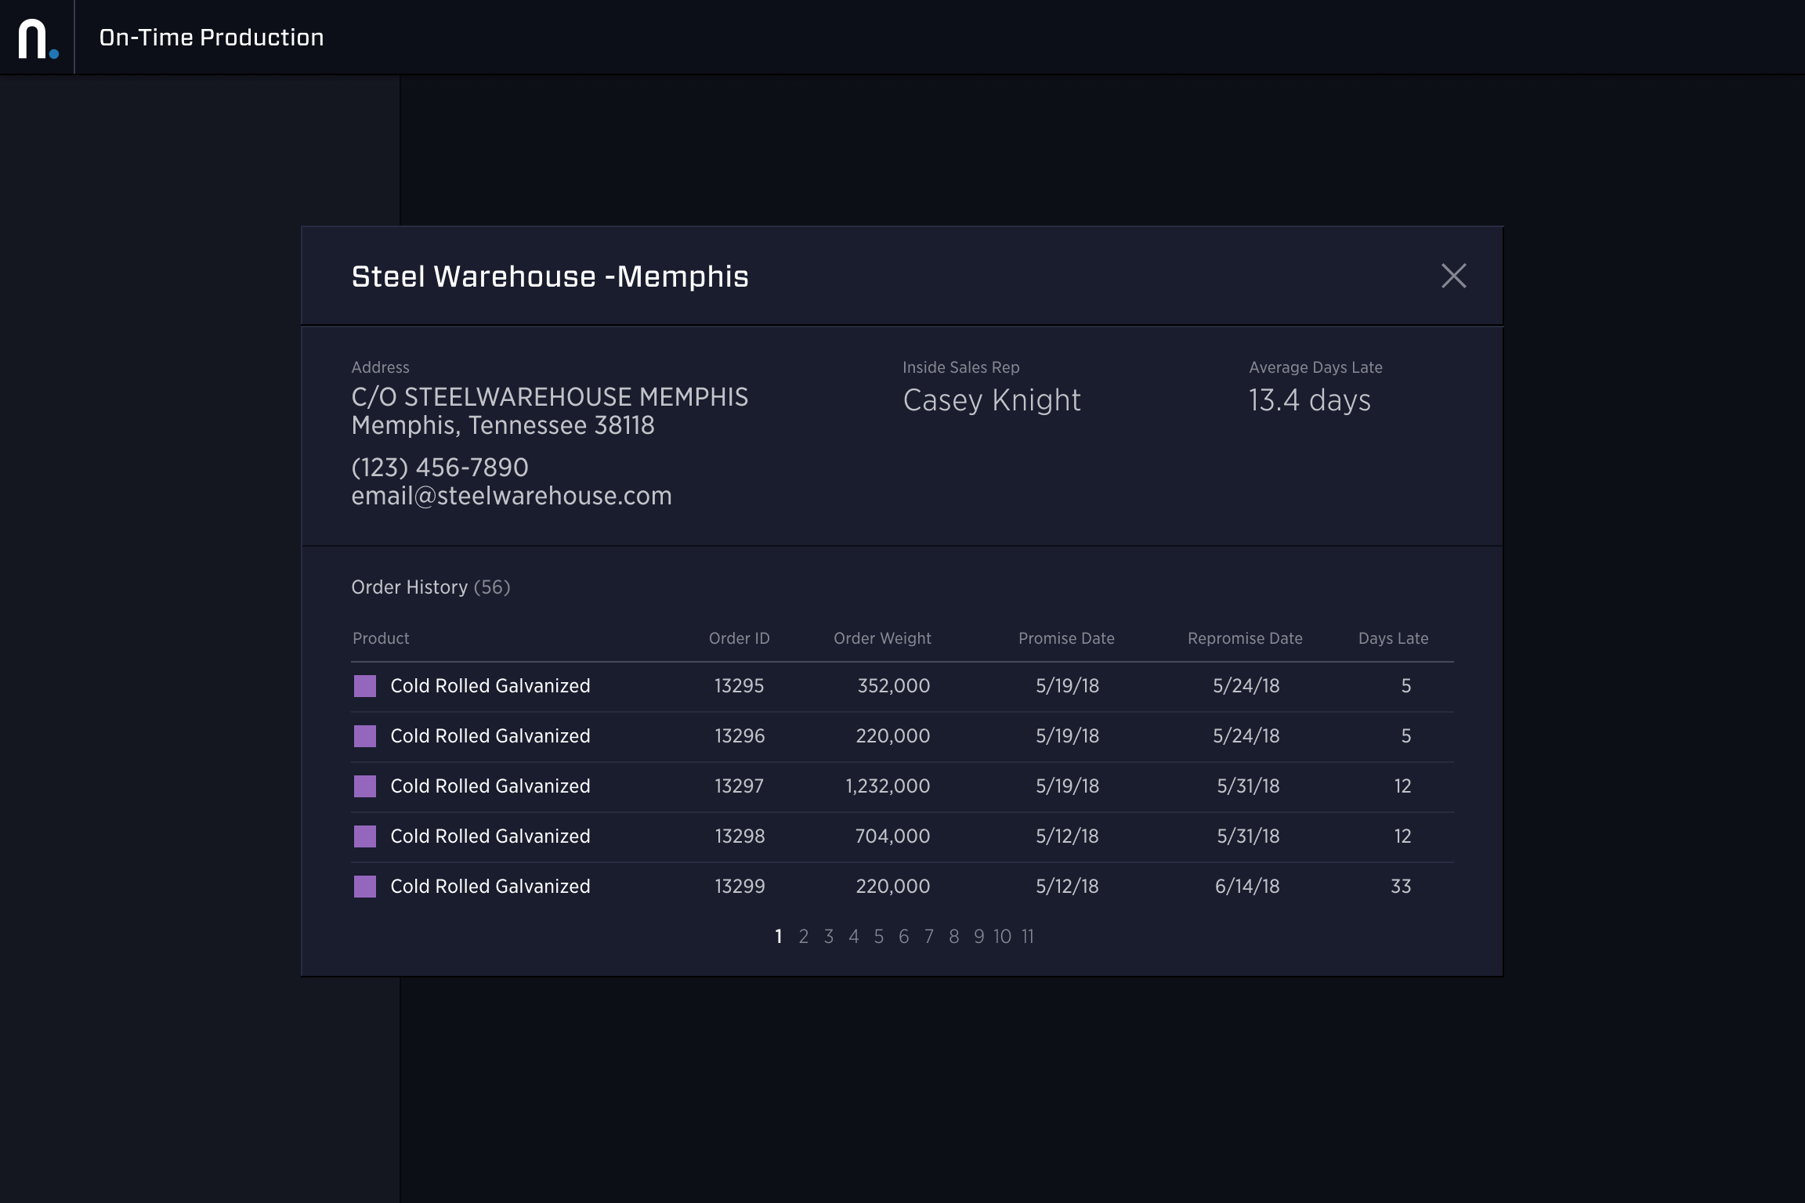The width and height of the screenshot is (1805, 1203).
Task: Click order weight 1,232,000
Action: tap(888, 786)
